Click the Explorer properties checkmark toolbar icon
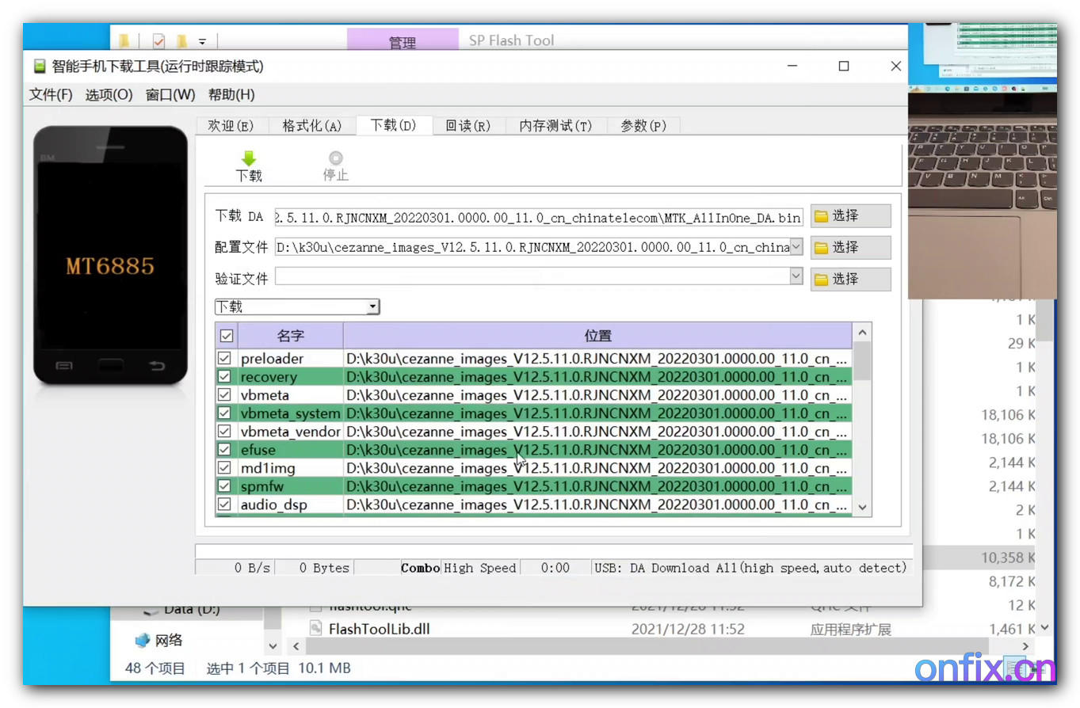Viewport: 1080px width, 708px height. [x=158, y=41]
